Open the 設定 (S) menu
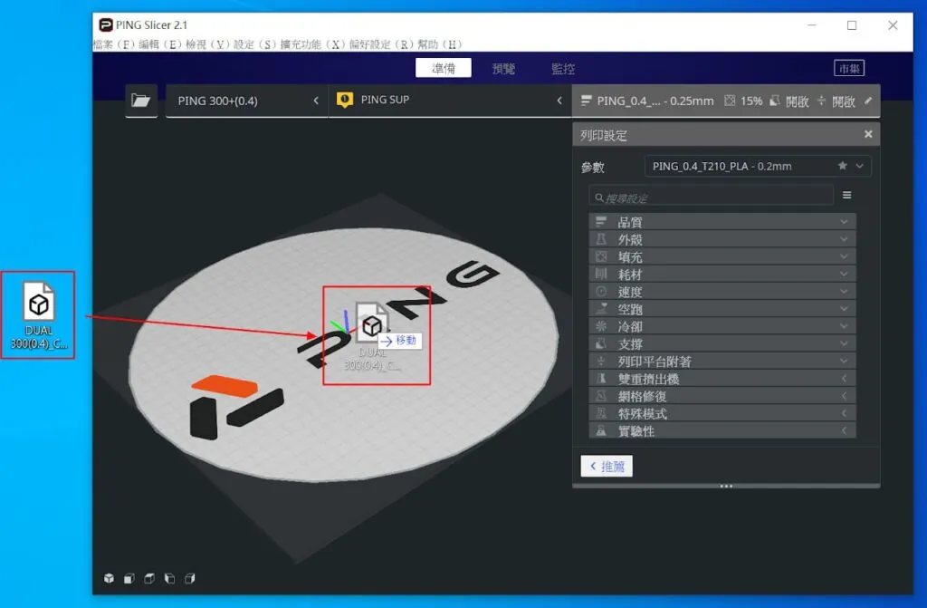The width and height of the screenshot is (927, 608). click(x=254, y=44)
